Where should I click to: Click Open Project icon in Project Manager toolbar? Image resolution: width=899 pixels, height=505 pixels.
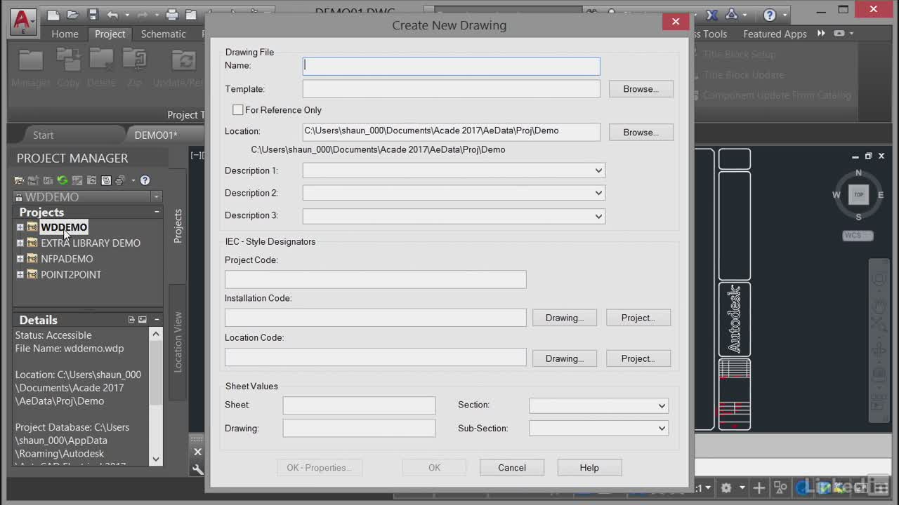pyautogui.click(x=20, y=180)
